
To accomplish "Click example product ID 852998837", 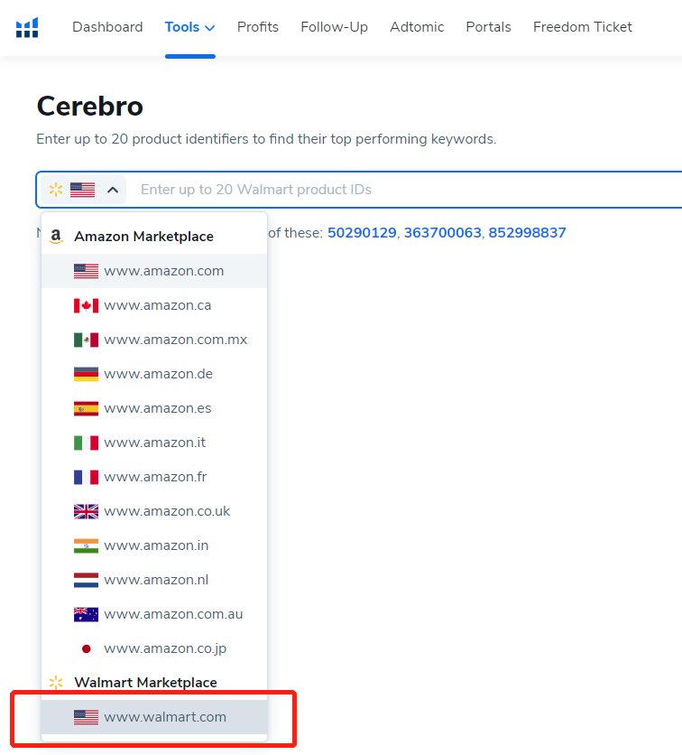I will 527,233.
